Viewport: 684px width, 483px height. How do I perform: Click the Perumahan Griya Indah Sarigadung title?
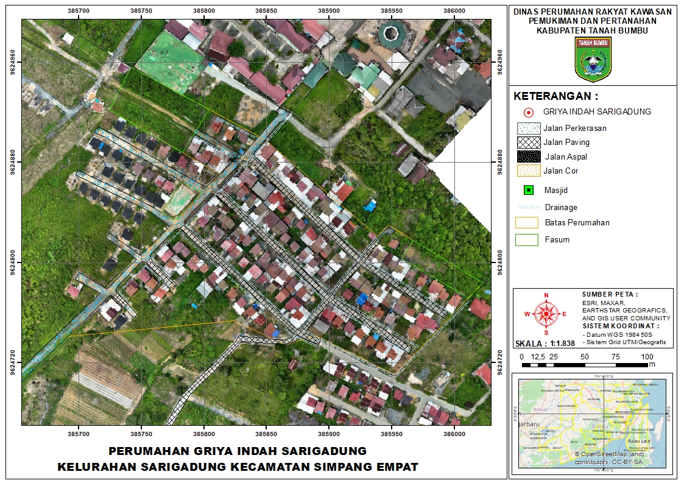pos(238,451)
